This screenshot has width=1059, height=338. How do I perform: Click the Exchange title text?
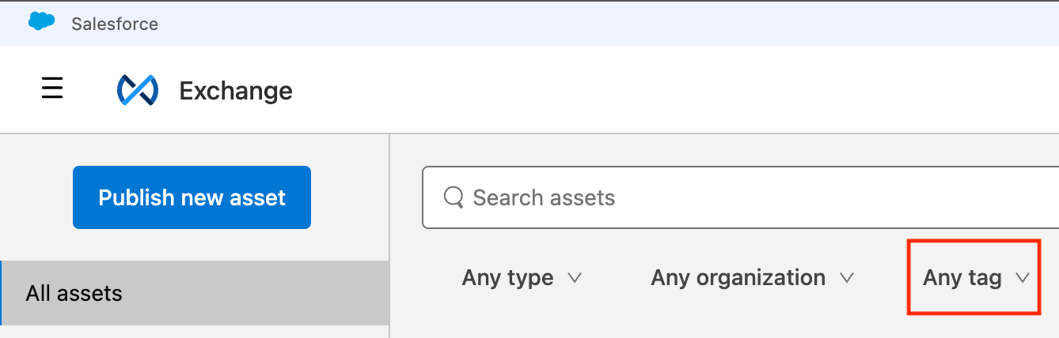pos(236,91)
